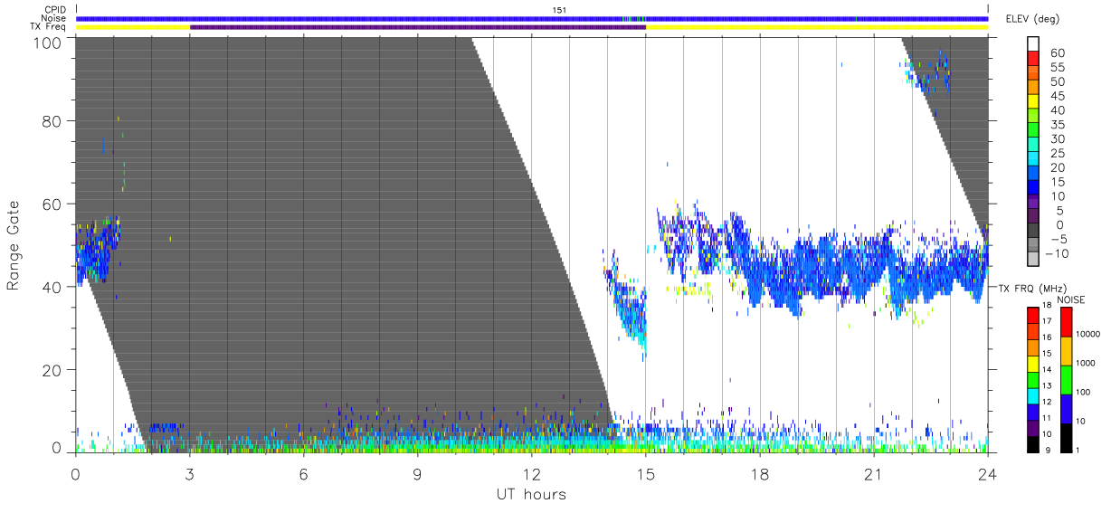1111x513 pixels.
Task: Click the 100 tick on the Range Gate axis
Action: pyautogui.click(x=49, y=42)
